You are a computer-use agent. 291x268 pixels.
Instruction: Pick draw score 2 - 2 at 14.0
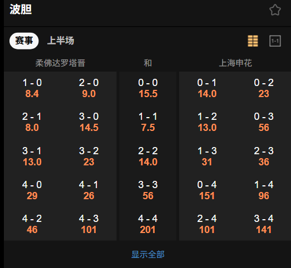(148, 156)
